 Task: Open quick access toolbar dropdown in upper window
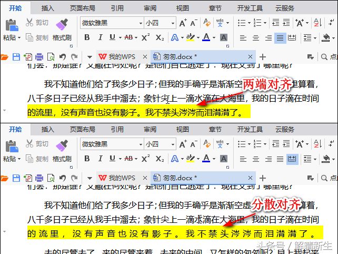coord(90,57)
